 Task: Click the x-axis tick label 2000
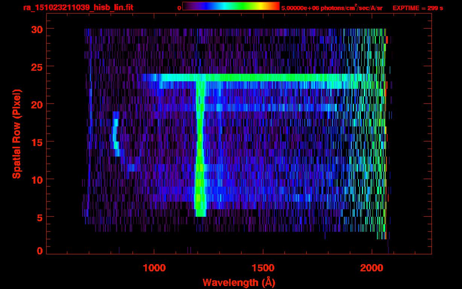(372, 268)
